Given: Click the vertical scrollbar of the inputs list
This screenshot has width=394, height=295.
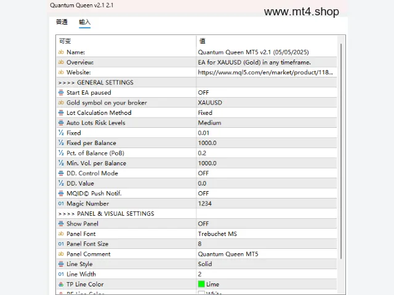Looking at the screenshot, I should (x=341, y=151).
